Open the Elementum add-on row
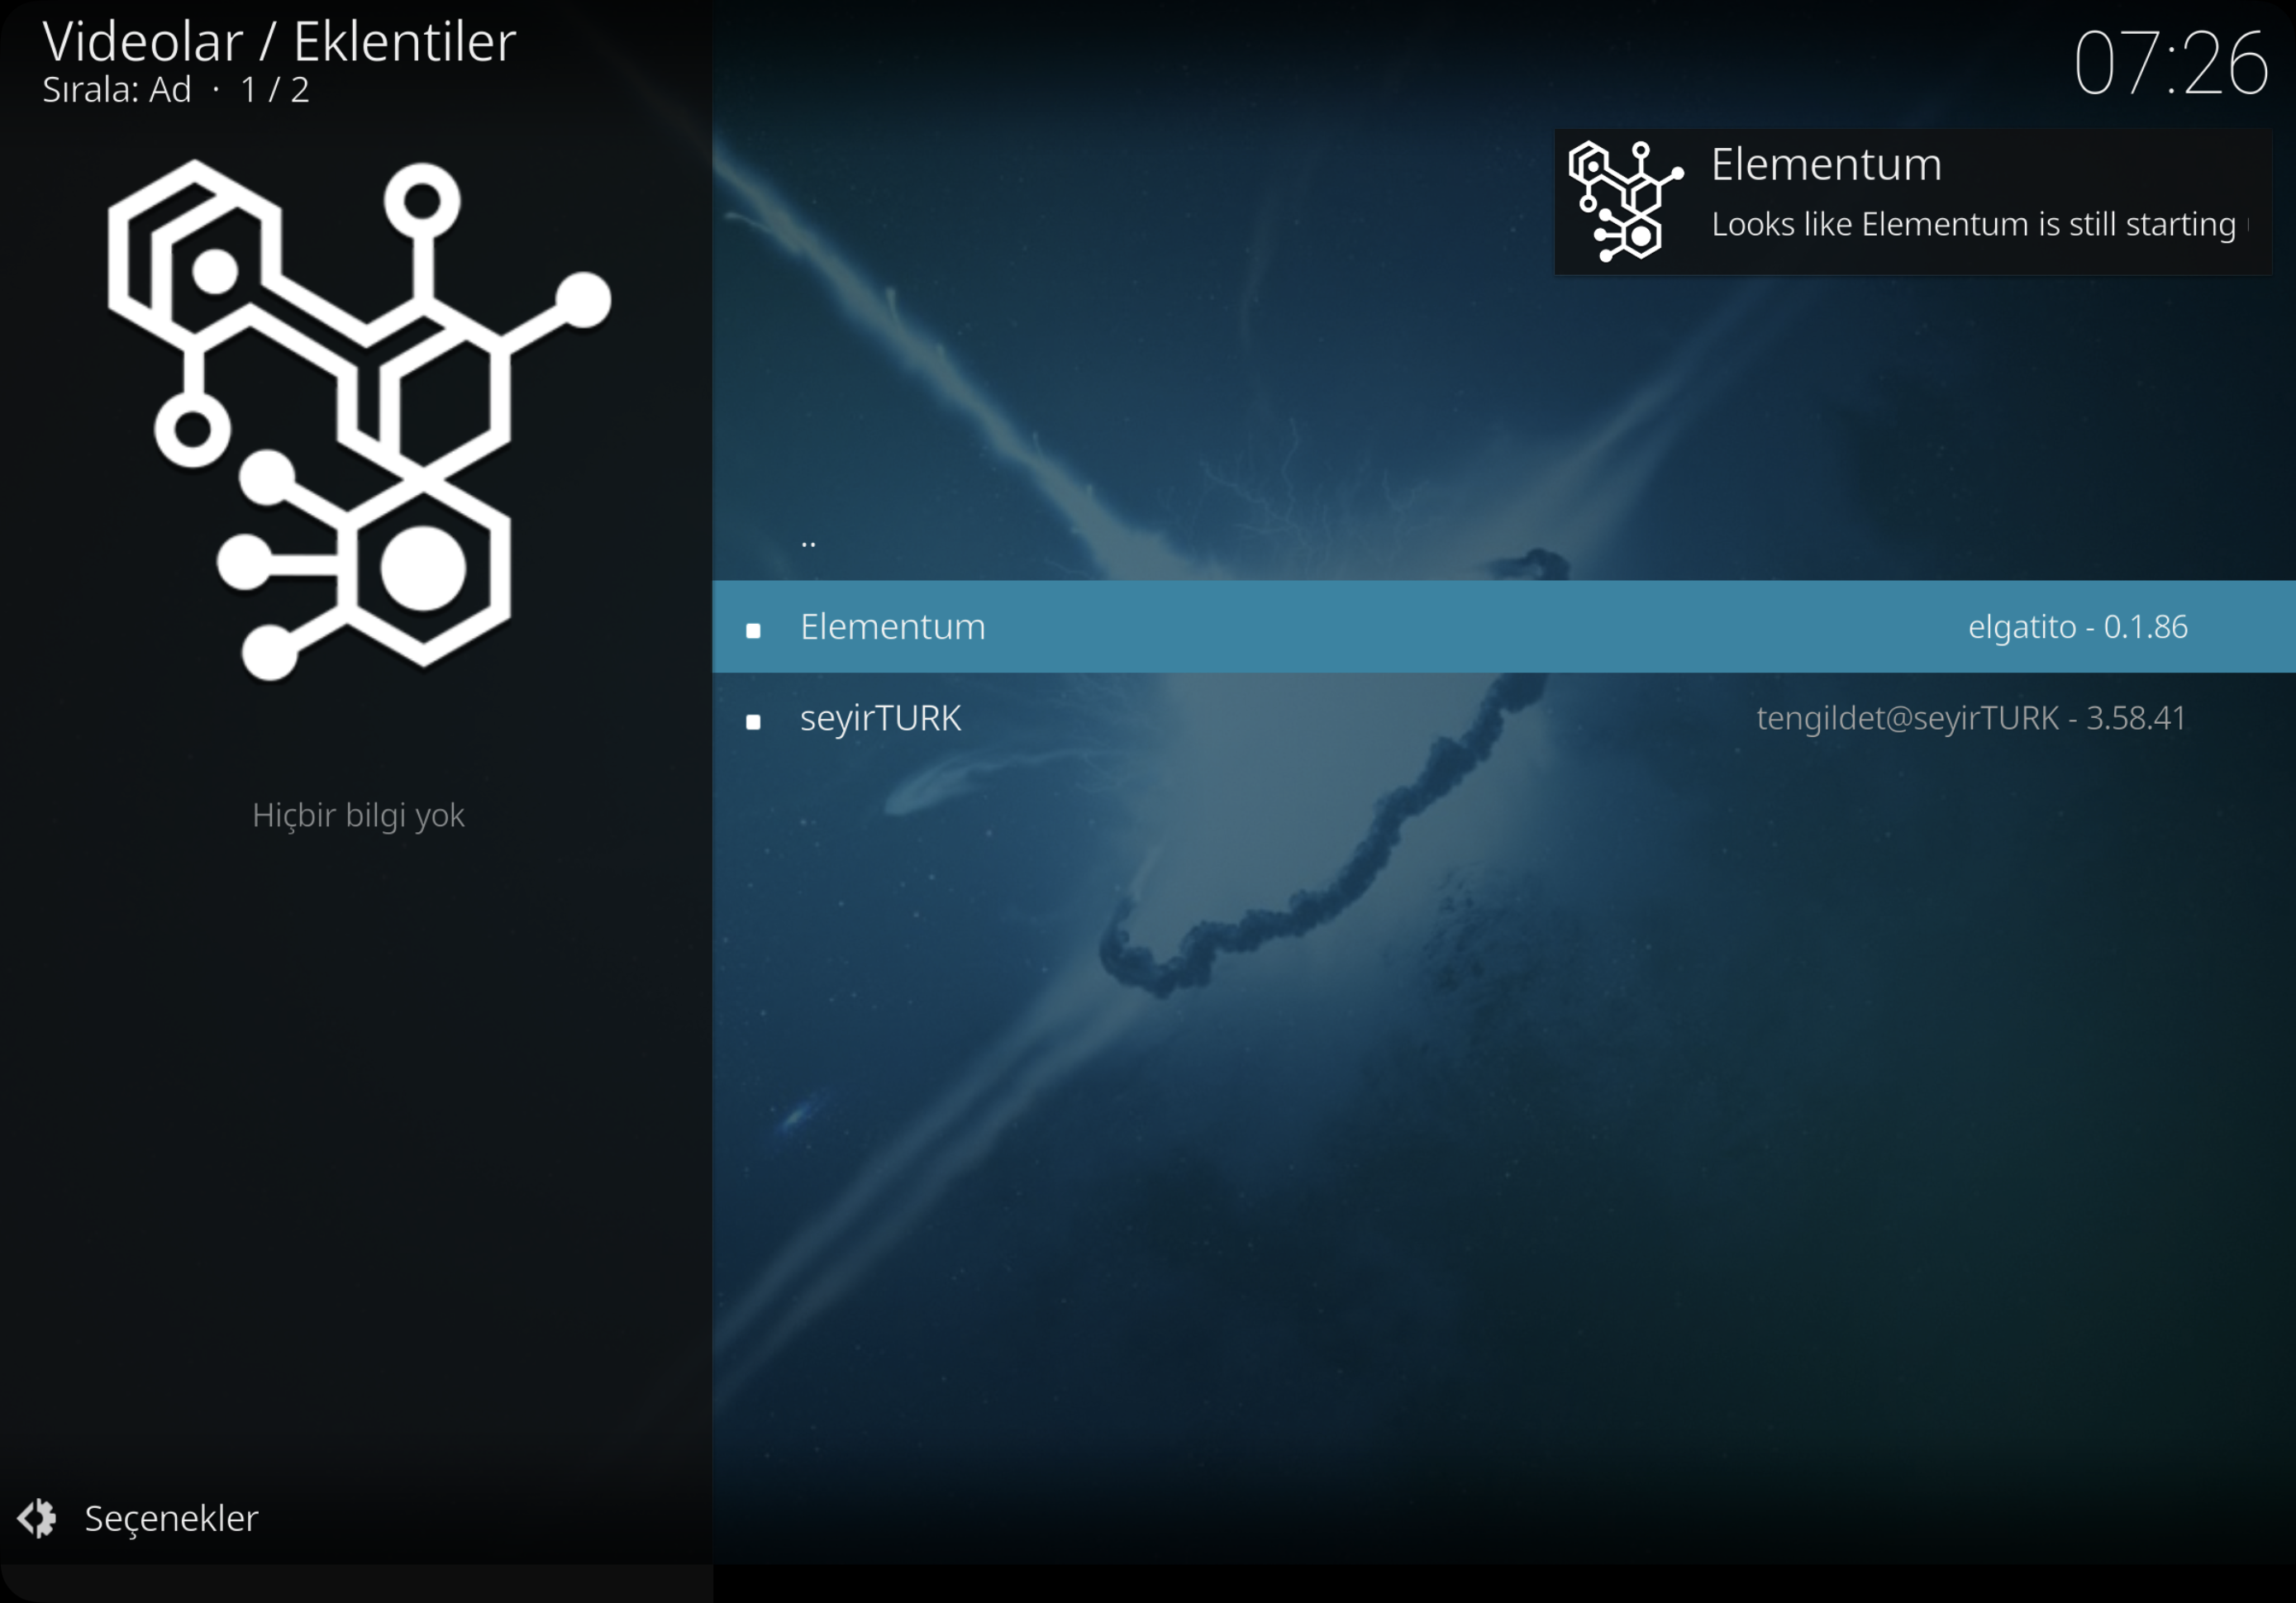Screen dimensions: 2296x1603 (x=1504, y=626)
